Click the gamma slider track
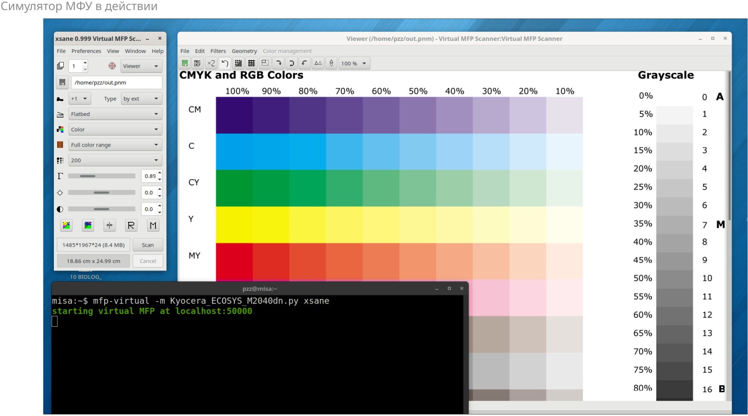This screenshot has width=748, height=416. coord(102,176)
